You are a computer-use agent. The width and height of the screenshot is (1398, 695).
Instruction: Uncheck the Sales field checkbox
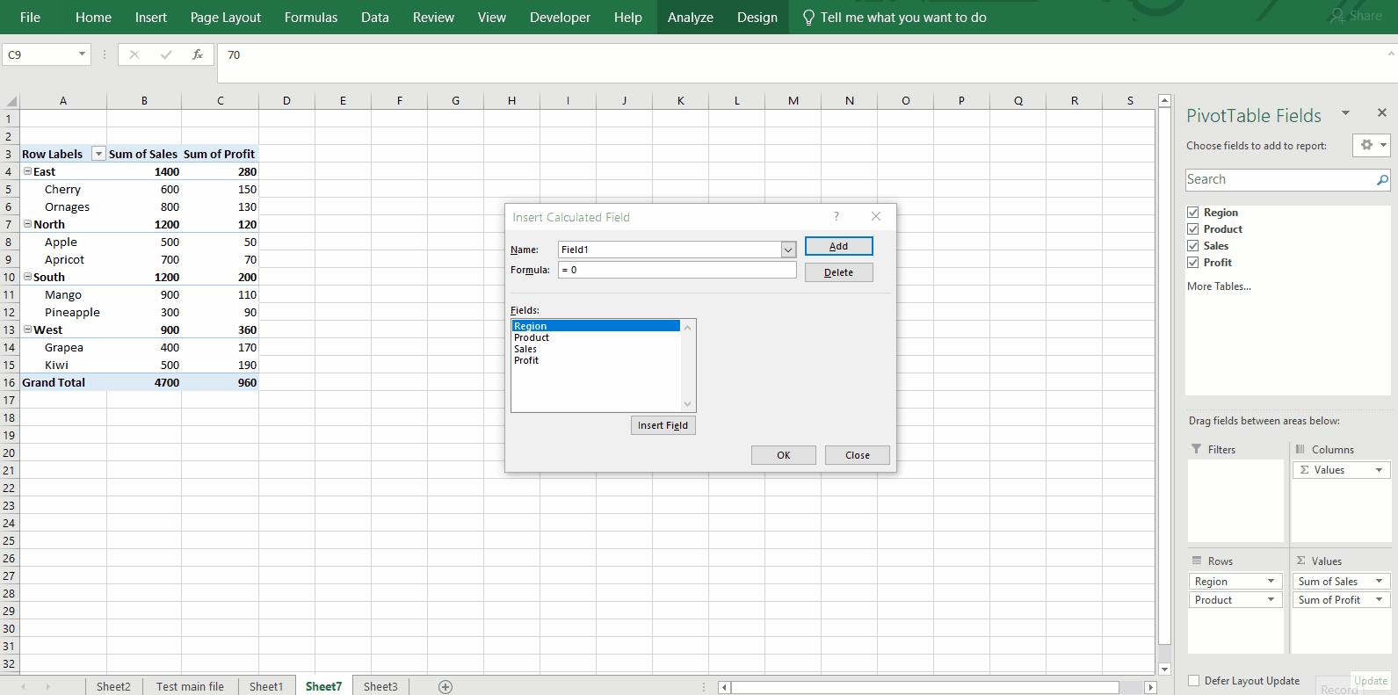click(1193, 246)
